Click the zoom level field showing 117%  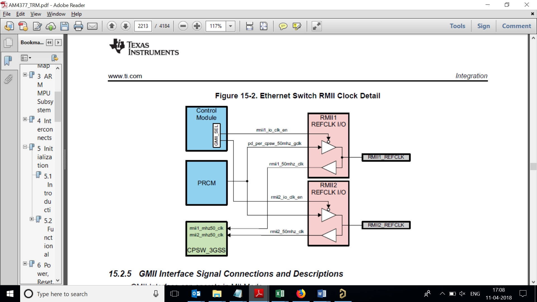click(x=216, y=26)
